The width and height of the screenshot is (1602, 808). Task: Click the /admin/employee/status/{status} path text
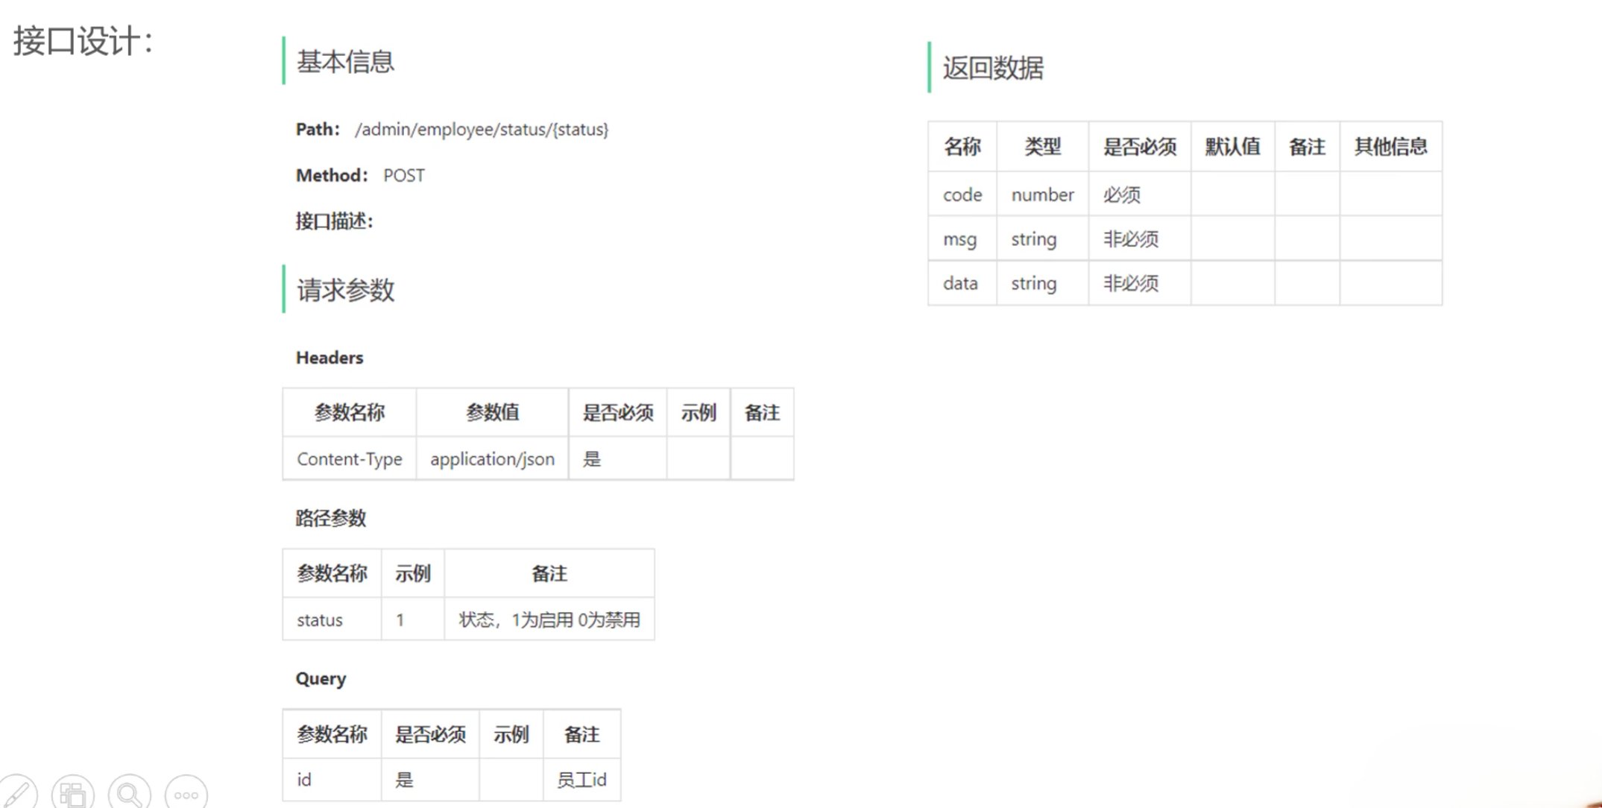tap(482, 130)
